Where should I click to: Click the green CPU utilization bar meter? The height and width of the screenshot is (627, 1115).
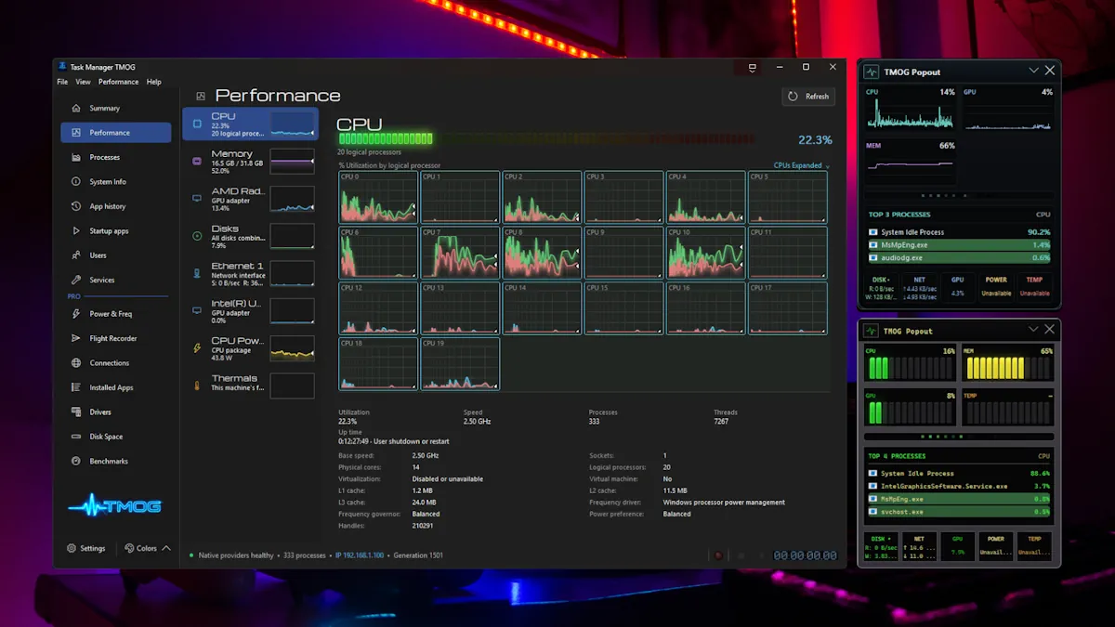coord(386,139)
